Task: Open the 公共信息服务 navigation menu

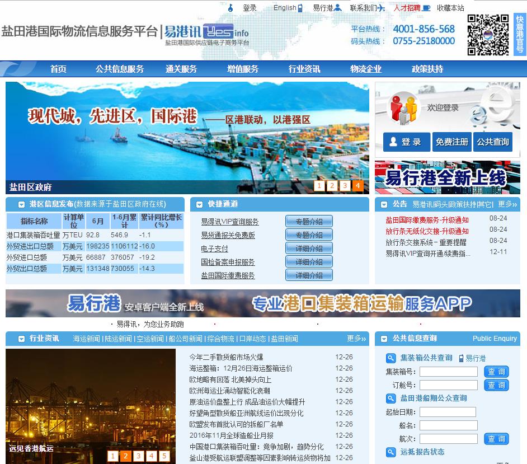Action: [120, 69]
